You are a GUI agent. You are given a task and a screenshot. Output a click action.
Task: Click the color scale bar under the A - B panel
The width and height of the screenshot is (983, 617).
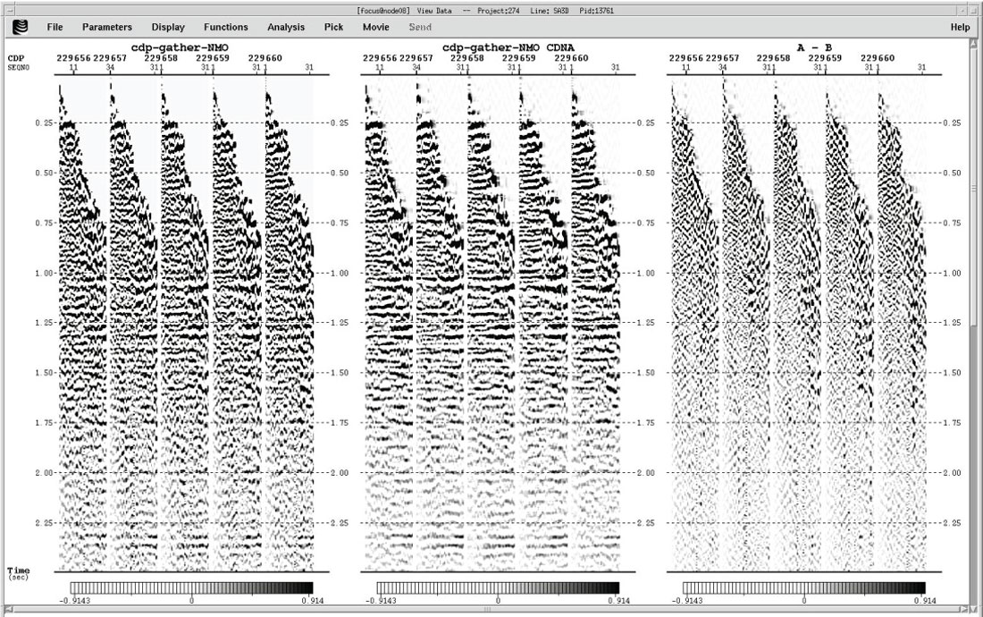tap(803, 587)
